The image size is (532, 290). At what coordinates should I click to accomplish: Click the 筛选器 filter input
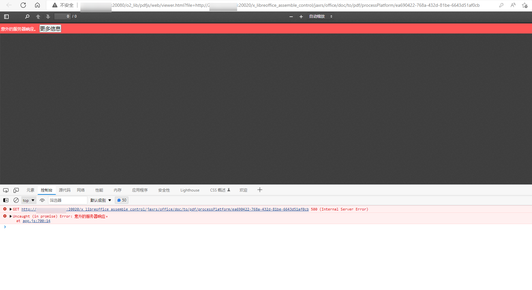click(x=68, y=200)
